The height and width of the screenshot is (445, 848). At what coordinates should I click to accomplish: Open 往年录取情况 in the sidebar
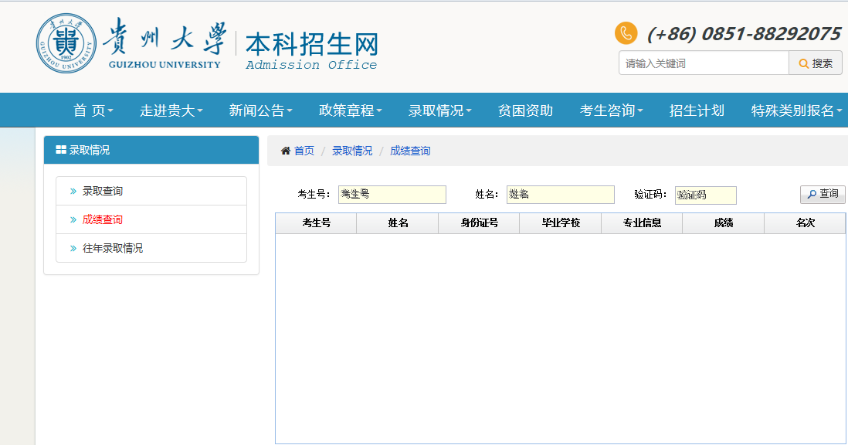tap(113, 248)
